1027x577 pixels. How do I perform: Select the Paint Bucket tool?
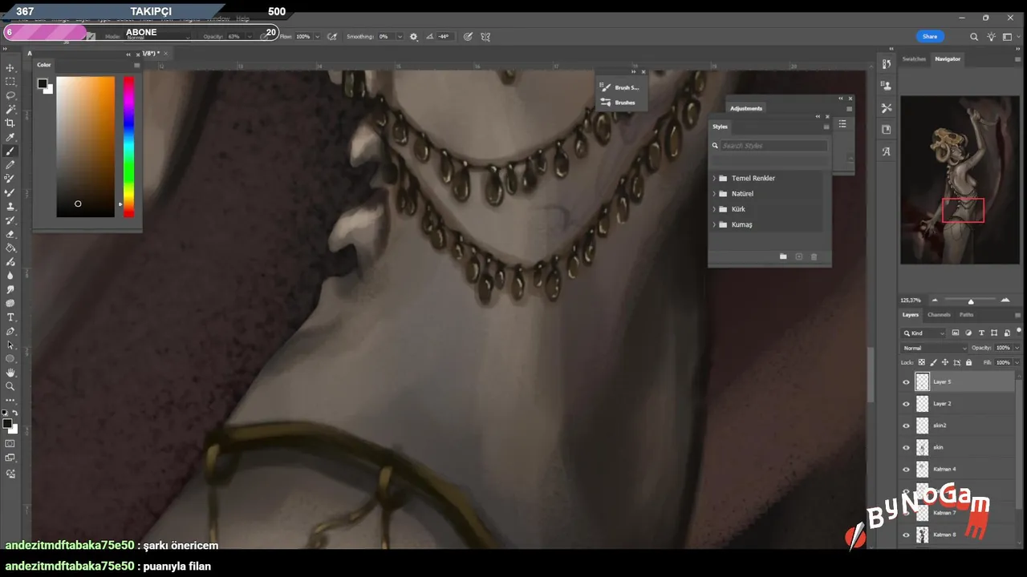point(10,248)
